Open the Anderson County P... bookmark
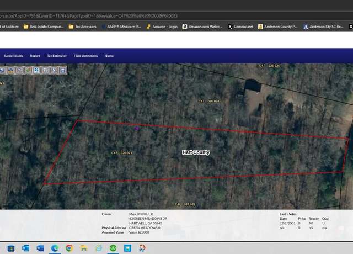Screen dimensions: 353x254 [x=277, y=27]
